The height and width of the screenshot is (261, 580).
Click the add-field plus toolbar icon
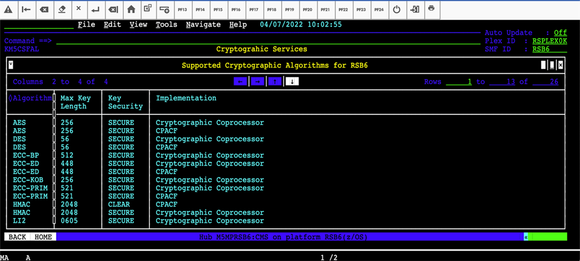(165, 9)
